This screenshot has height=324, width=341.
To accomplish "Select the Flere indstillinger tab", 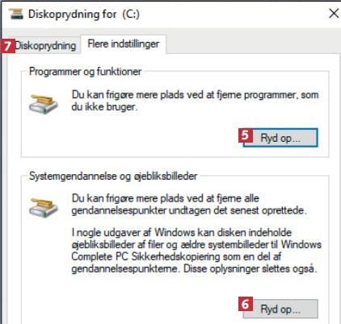I will [124, 44].
